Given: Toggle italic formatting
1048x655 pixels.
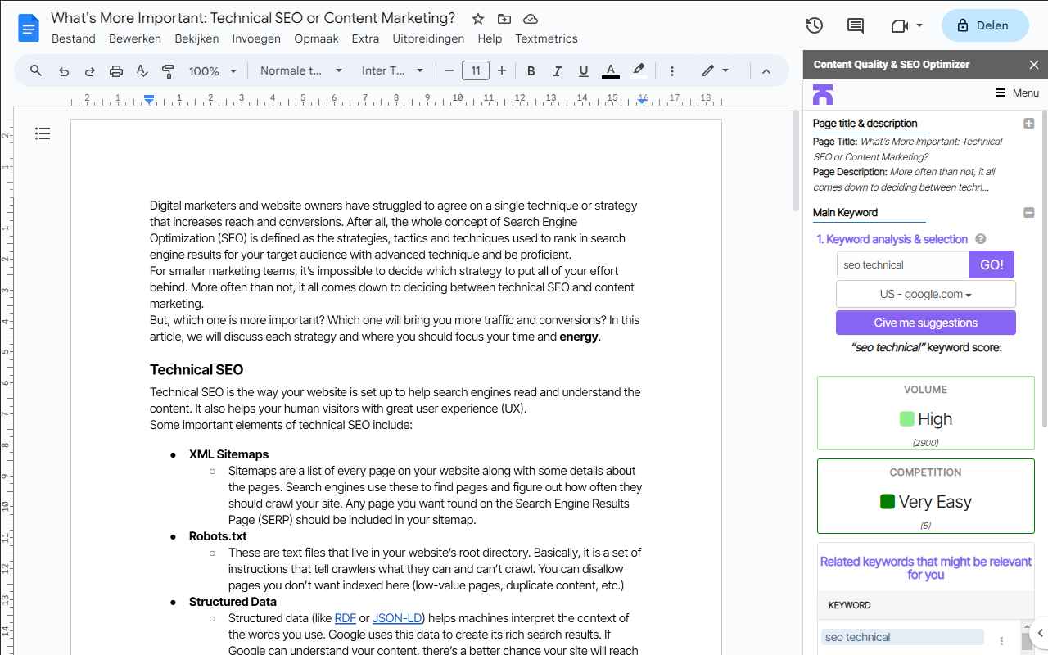Looking at the screenshot, I should [557, 70].
